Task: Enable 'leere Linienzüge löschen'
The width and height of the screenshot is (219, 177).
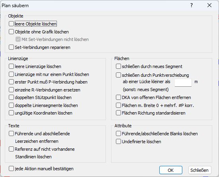Action: point(11,66)
